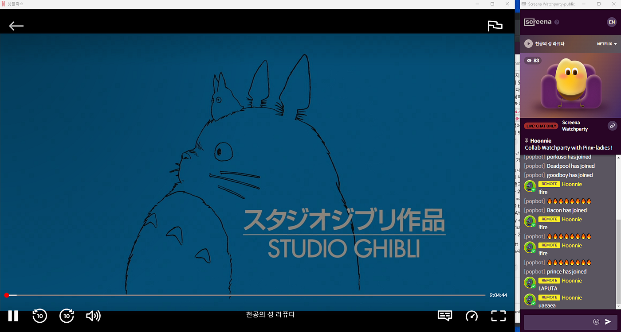Go back using the Netflix arrow

[x=16, y=26]
